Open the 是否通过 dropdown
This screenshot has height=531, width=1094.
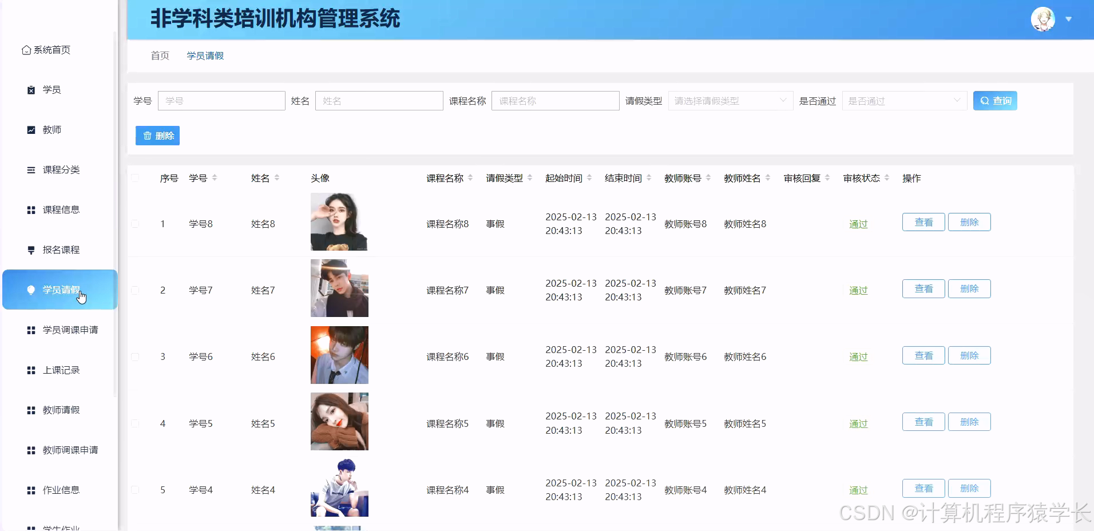[x=903, y=100]
